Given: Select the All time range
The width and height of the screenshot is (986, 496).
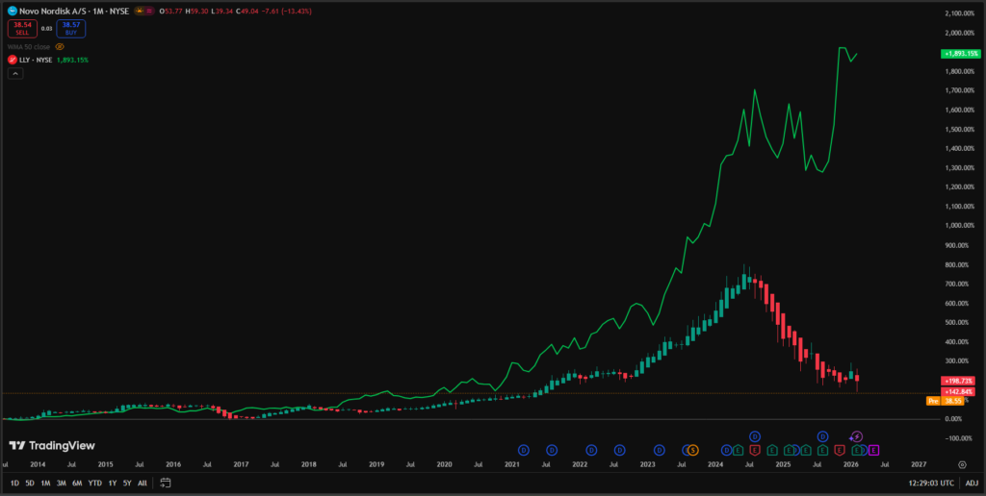Looking at the screenshot, I should [x=143, y=483].
